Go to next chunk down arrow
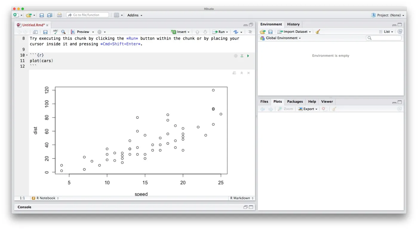Image resolution: width=418 pixels, height=230 pixels. click(205, 32)
